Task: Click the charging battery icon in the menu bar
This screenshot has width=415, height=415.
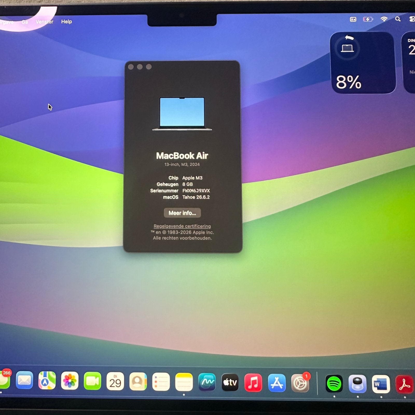Action: (368, 19)
